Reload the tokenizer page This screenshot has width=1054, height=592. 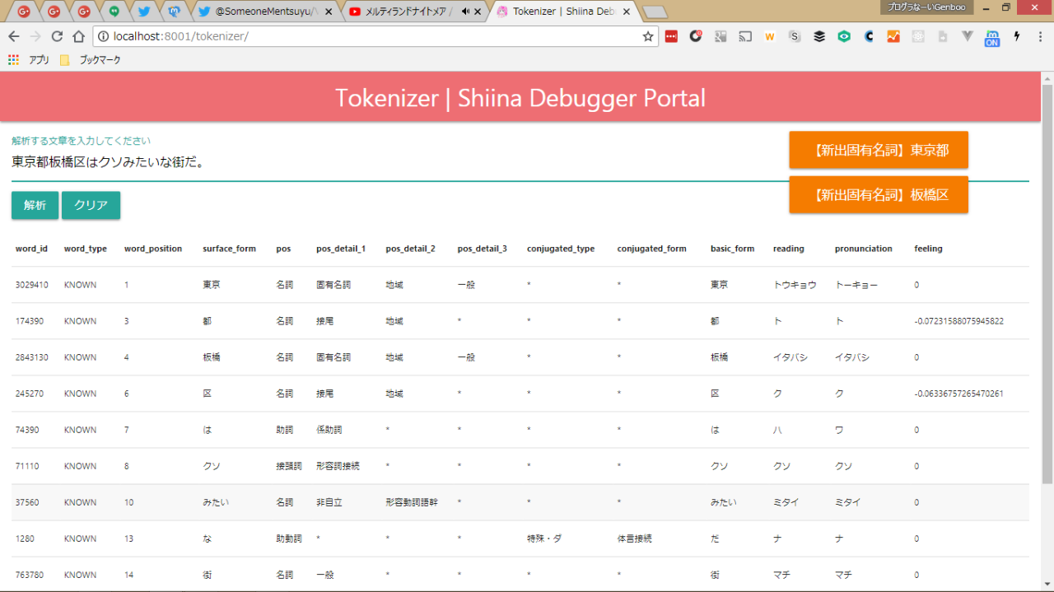tap(57, 37)
